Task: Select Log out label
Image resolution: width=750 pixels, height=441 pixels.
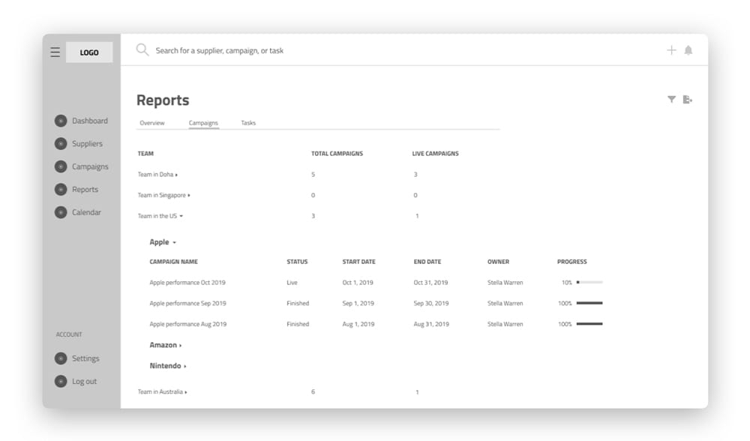Action: tap(84, 381)
